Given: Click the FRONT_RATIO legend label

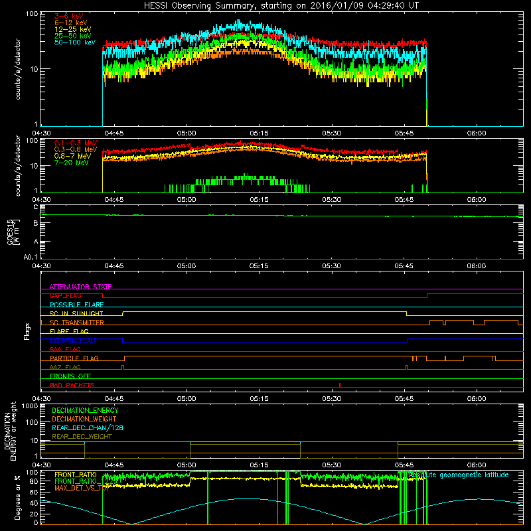Looking at the screenshot, I should point(76,475).
